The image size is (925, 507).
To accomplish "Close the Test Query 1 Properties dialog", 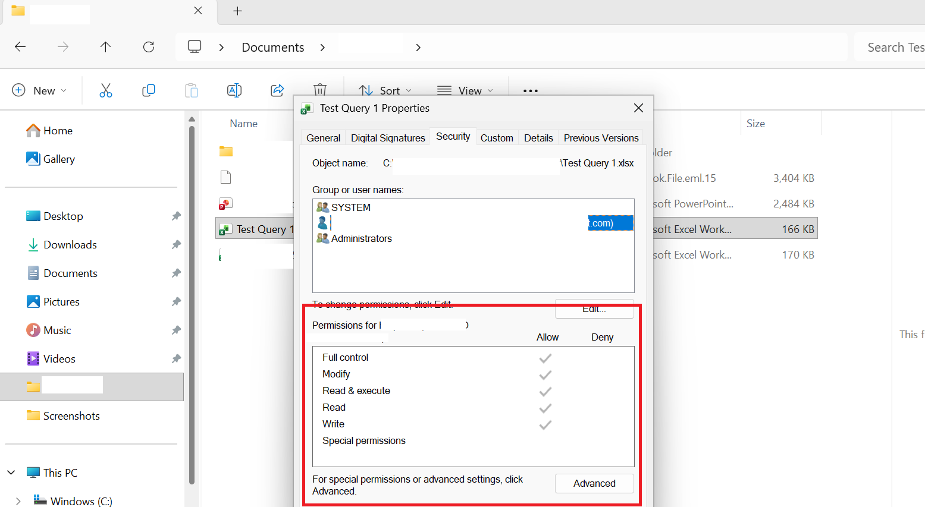I will point(638,108).
